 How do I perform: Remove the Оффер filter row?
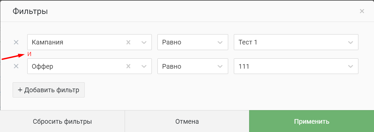point(16,66)
